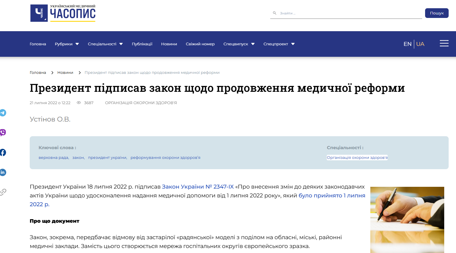Viewport: 456px width, 253px height.
Task: Share the article on LinkedIn icon
Action: (3, 172)
